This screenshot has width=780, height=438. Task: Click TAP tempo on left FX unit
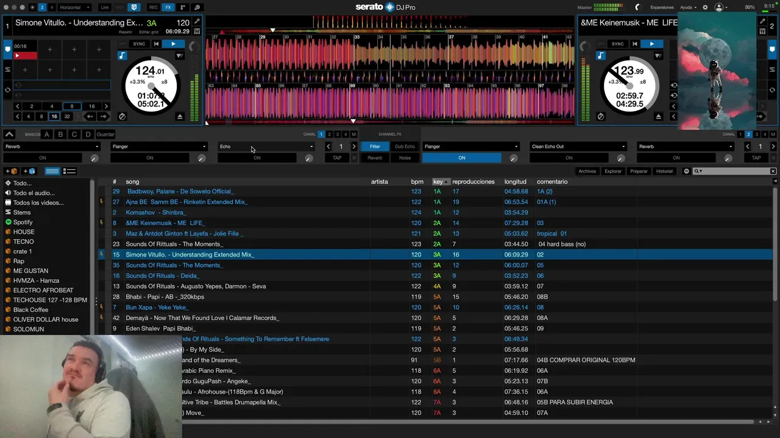click(337, 158)
